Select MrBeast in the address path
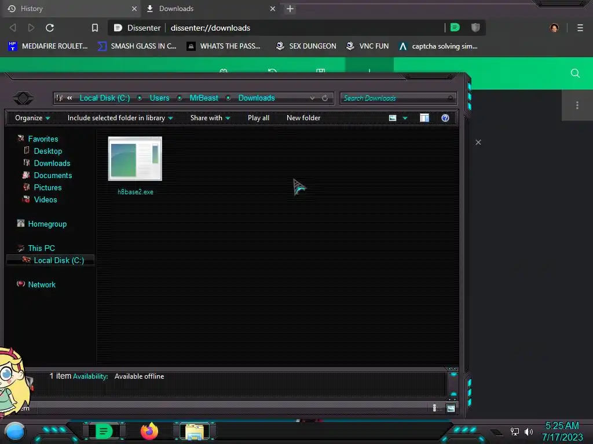The image size is (593, 444). [x=204, y=98]
